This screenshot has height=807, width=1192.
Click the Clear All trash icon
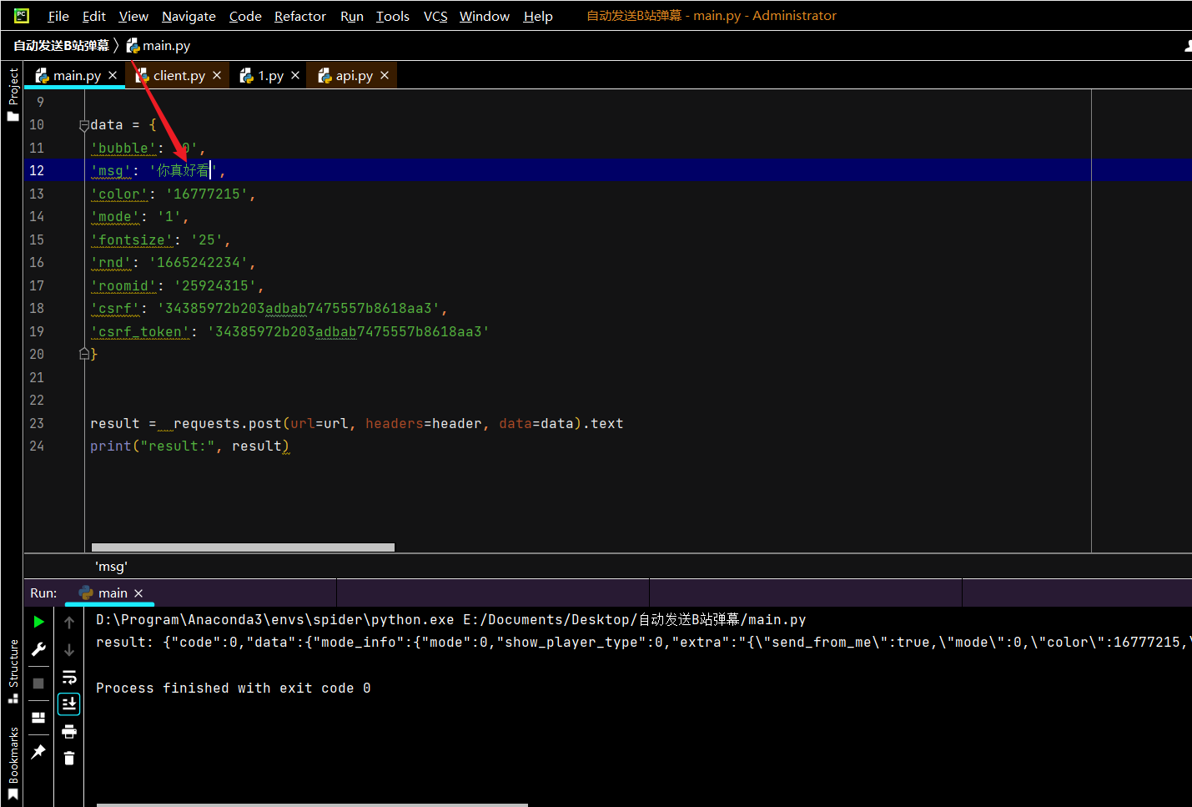point(69,758)
